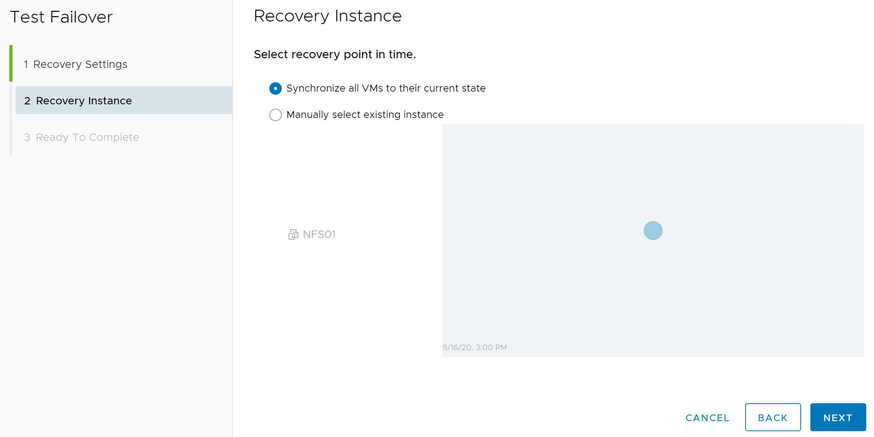The height and width of the screenshot is (437, 874).
Task: Choose Manually select existing instance radio
Action: [x=276, y=115]
